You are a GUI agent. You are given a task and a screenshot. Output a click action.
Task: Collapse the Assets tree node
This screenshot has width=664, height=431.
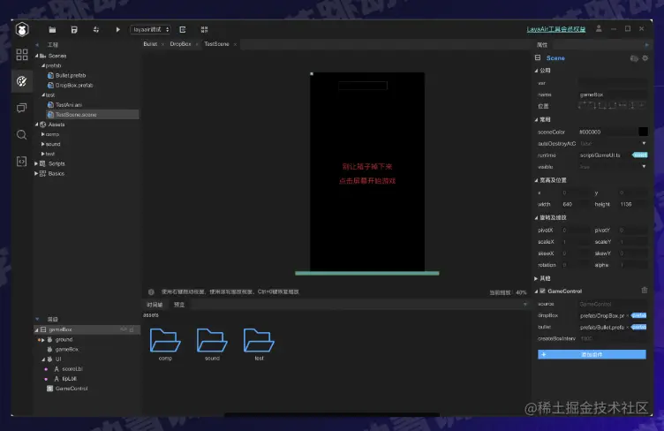coord(36,125)
